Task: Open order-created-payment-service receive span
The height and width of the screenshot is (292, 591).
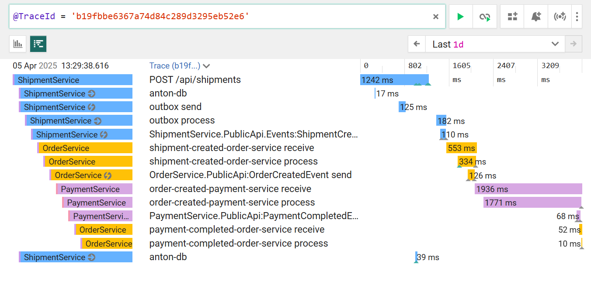Action: [x=230, y=189]
